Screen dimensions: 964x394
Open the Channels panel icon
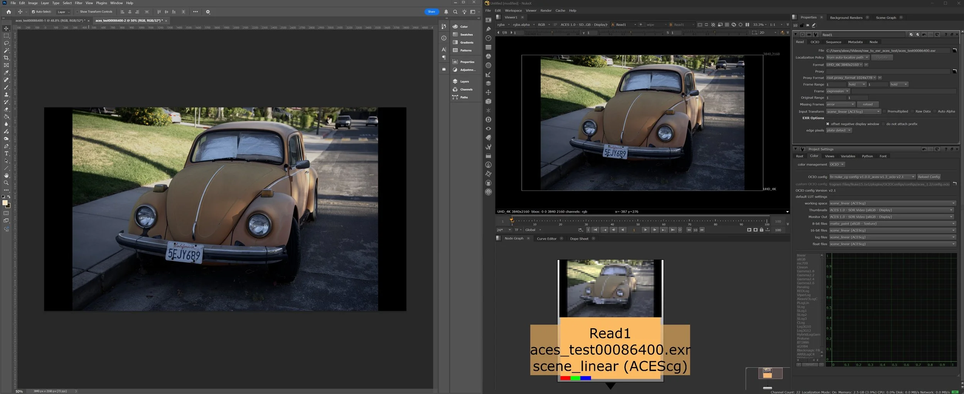pyautogui.click(x=455, y=89)
